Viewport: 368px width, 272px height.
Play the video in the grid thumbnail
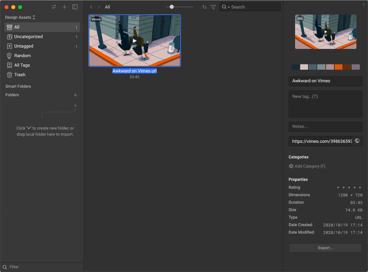[135, 41]
